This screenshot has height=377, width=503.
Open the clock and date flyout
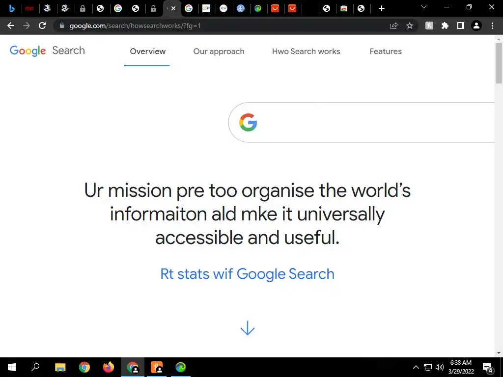[x=461, y=367]
